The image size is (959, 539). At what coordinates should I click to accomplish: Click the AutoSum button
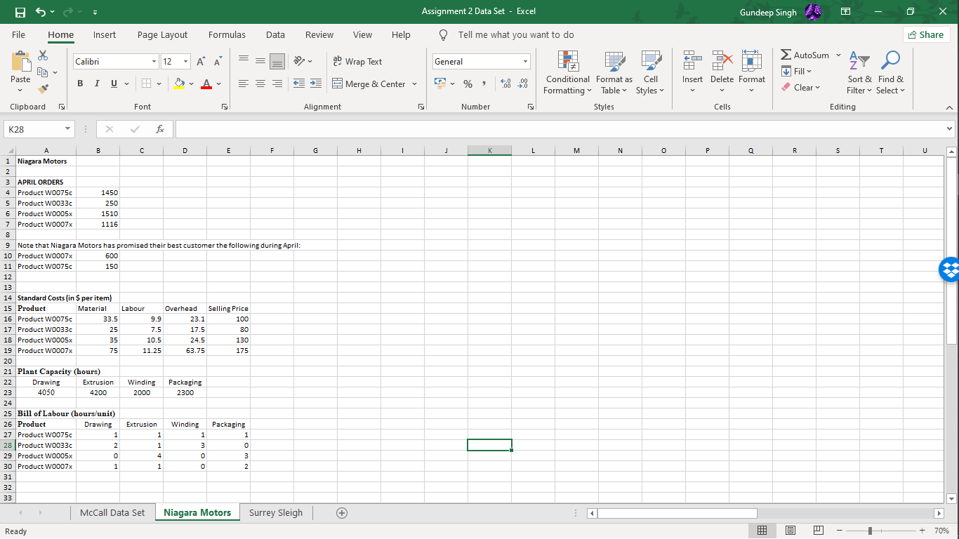point(805,55)
